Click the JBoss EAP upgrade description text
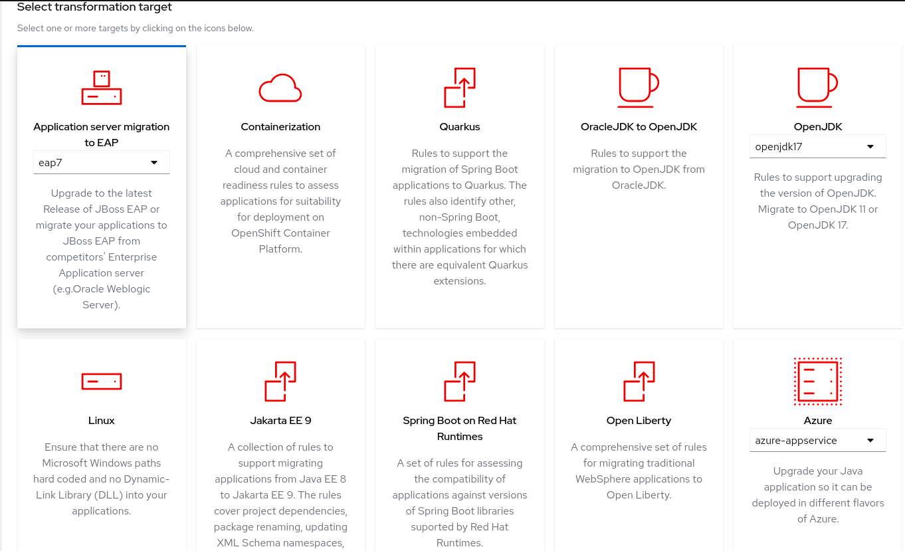Viewport: 905px width, 551px height. (102, 249)
